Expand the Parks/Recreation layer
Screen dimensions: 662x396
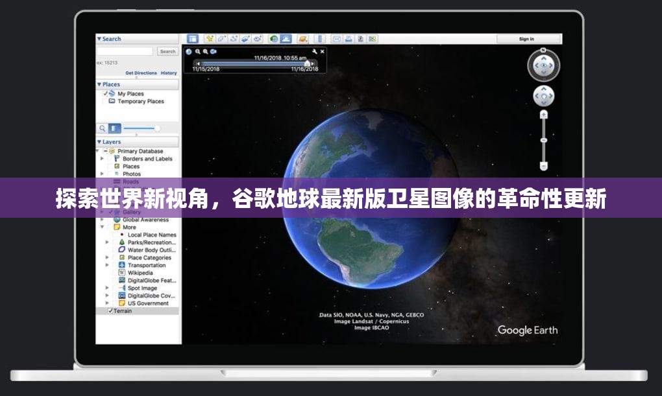[107, 242]
